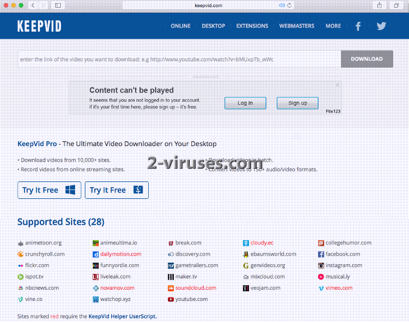Open KeepVid's Facebook page via header icon
This screenshot has height=322, width=409.
[358, 26]
